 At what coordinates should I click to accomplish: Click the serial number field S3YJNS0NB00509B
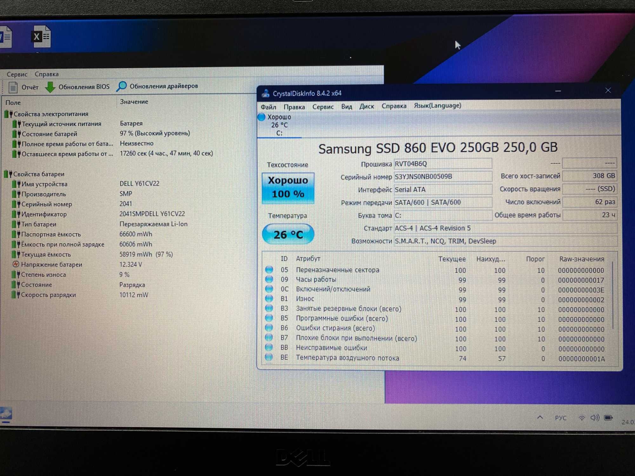pyautogui.click(x=443, y=176)
